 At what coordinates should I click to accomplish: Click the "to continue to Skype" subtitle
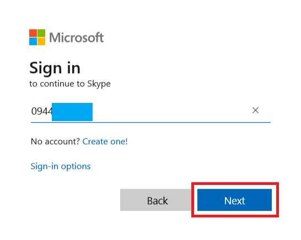70,84
